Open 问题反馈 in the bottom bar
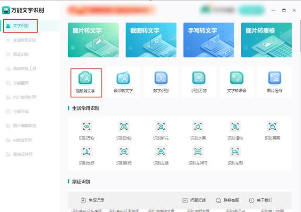The height and width of the screenshot is (212, 301). pyautogui.click(x=194, y=200)
